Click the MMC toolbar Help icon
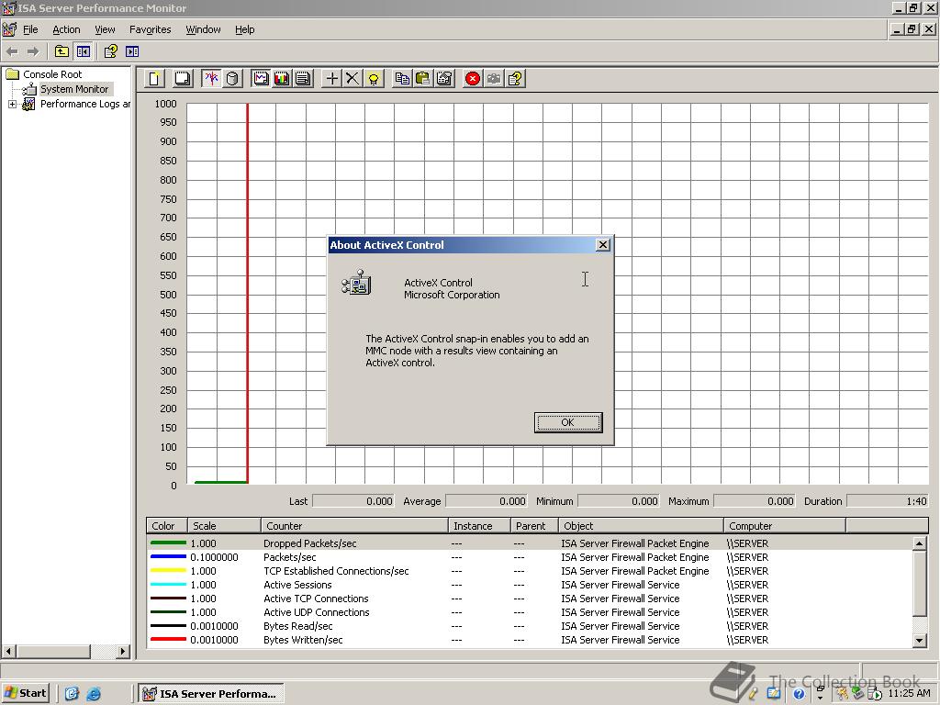 click(x=111, y=51)
